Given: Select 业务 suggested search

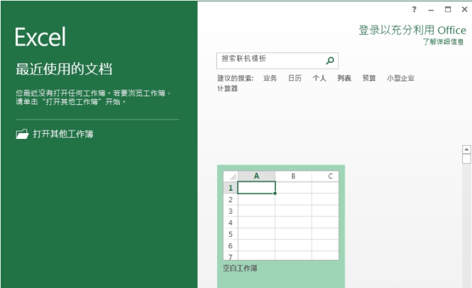Looking at the screenshot, I should (270, 78).
